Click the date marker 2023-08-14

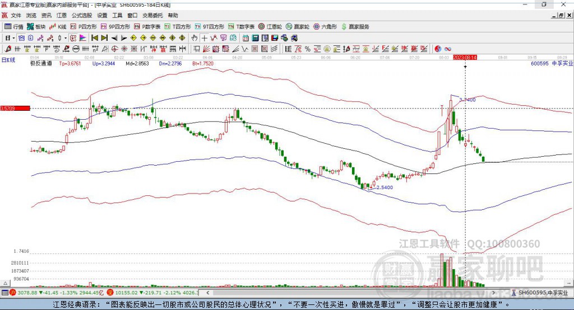click(465, 58)
